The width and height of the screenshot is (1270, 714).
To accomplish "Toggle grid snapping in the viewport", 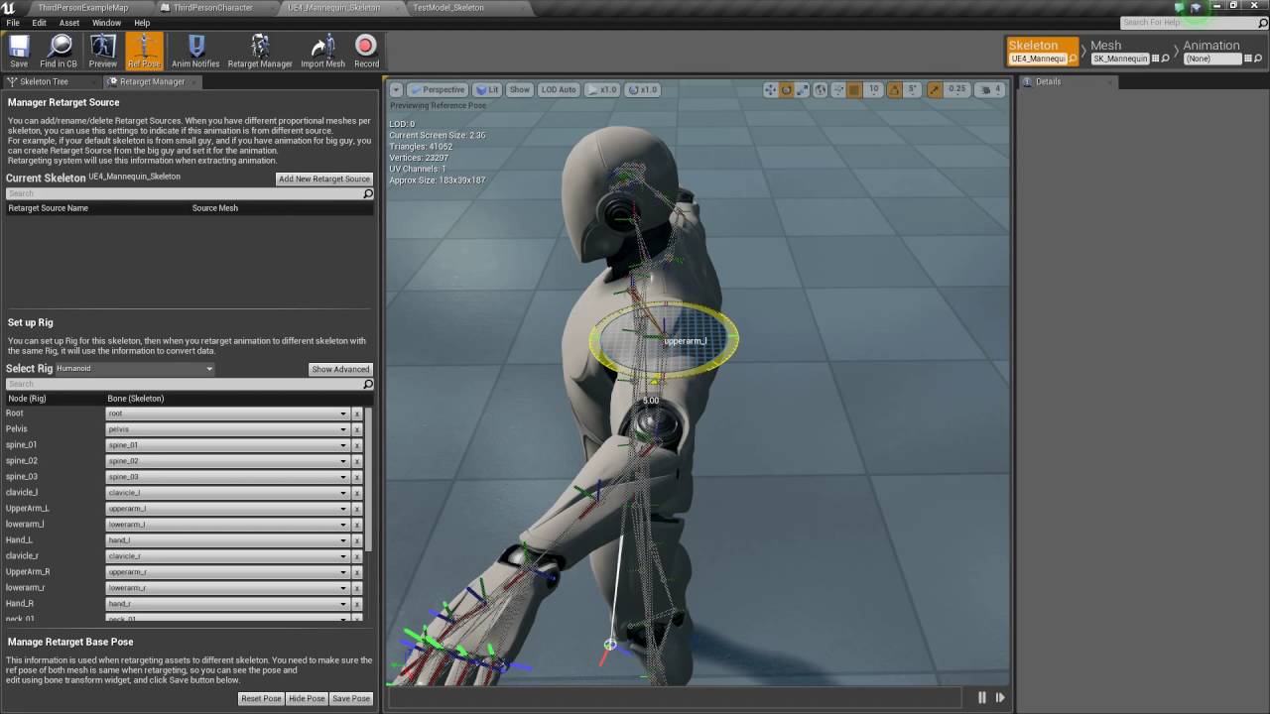I will pyautogui.click(x=854, y=89).
